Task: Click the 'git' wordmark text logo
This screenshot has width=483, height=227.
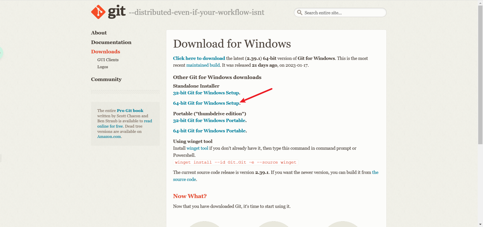Action: click(x=117, y=12)
